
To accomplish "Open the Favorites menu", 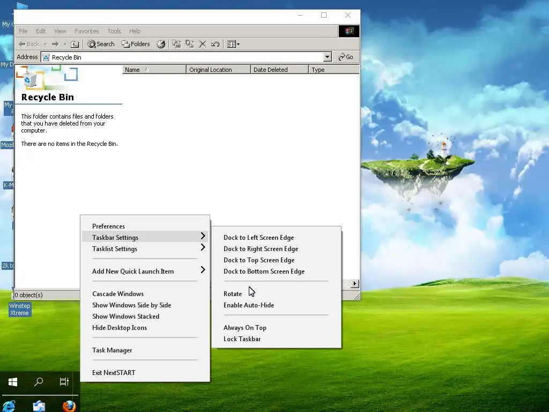I will [86, 31].
